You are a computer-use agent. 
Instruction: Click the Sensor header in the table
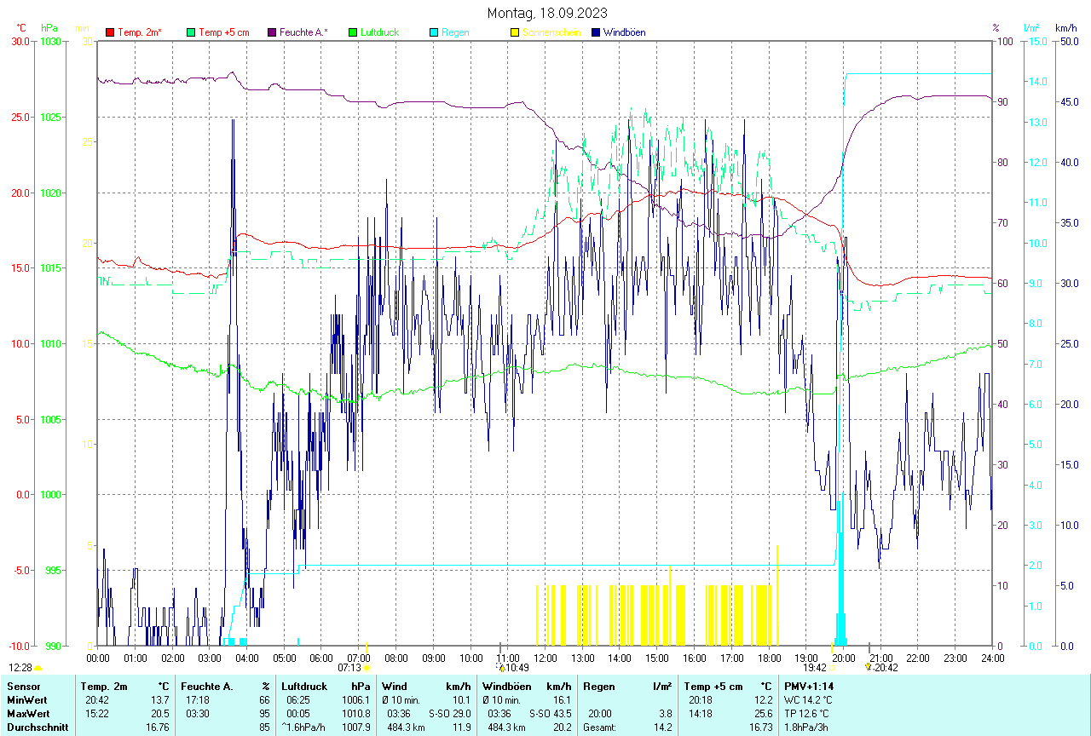23,686
